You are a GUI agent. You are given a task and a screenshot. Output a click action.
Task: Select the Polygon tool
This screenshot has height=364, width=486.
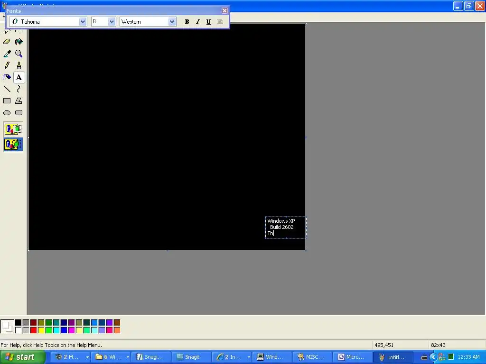[19, 101]
